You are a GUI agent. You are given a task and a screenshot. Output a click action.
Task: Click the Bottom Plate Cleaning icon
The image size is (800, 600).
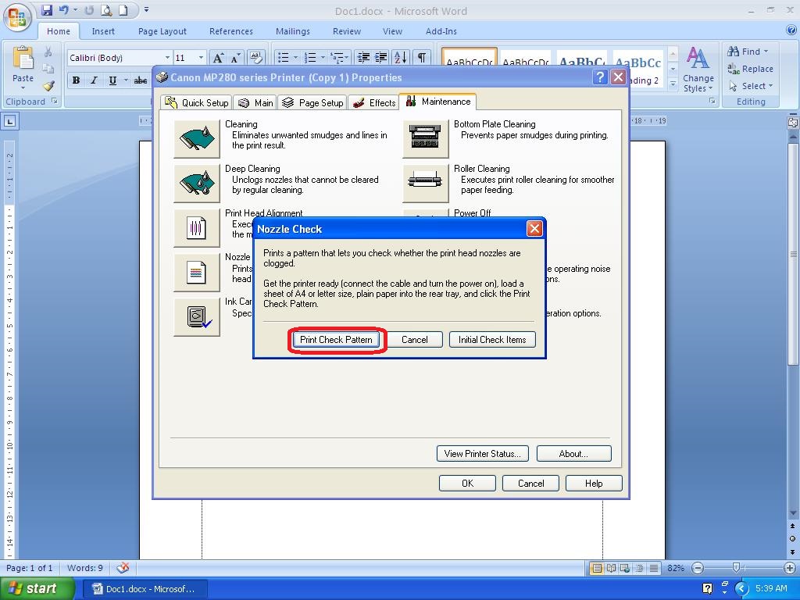click(426, 139)
